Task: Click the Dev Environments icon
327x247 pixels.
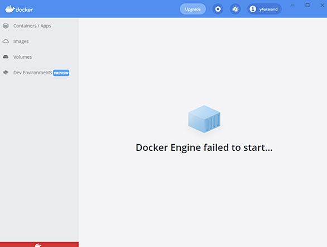Action: click(6, 73)
